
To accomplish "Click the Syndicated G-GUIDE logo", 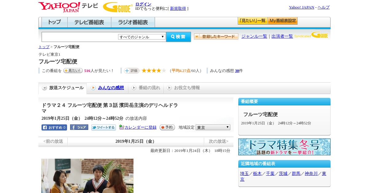I will pyautogui.click(x=311, y=35).
